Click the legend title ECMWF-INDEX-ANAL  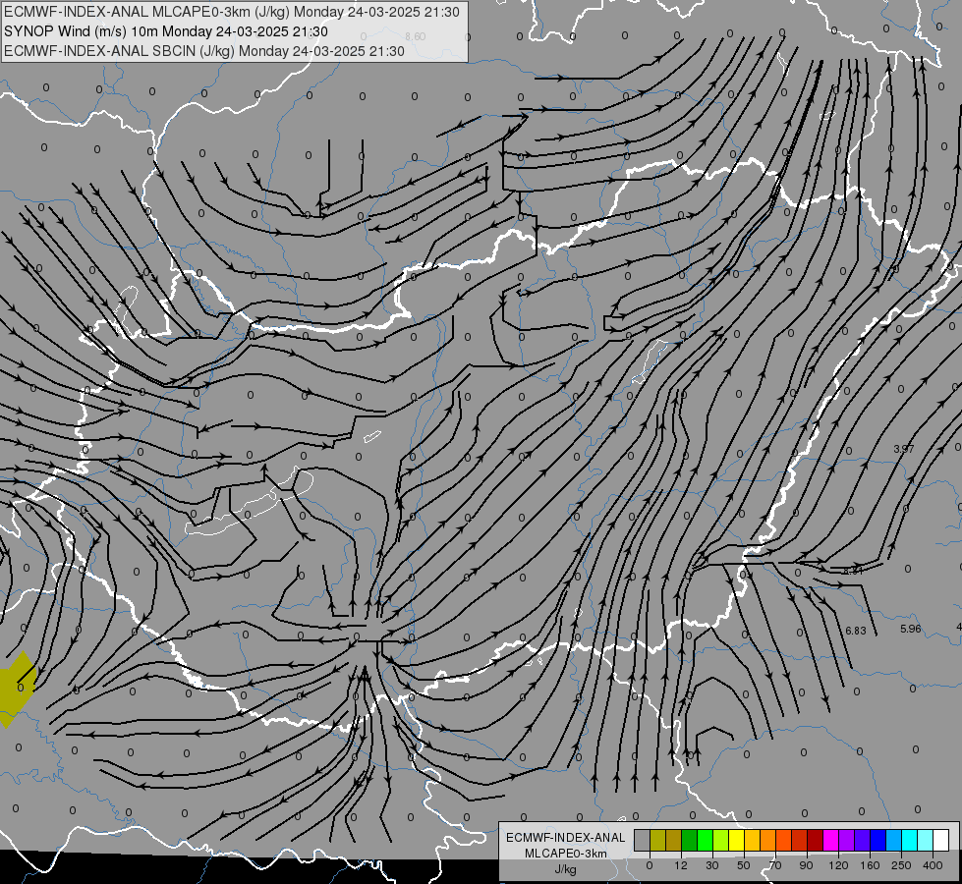565,838
